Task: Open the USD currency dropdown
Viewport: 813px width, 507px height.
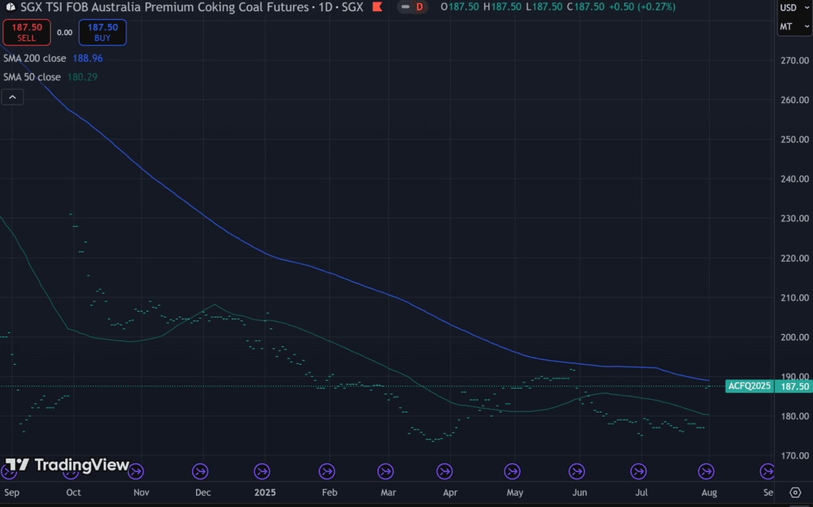Action: pyautogui.click(x=793, y=8)
